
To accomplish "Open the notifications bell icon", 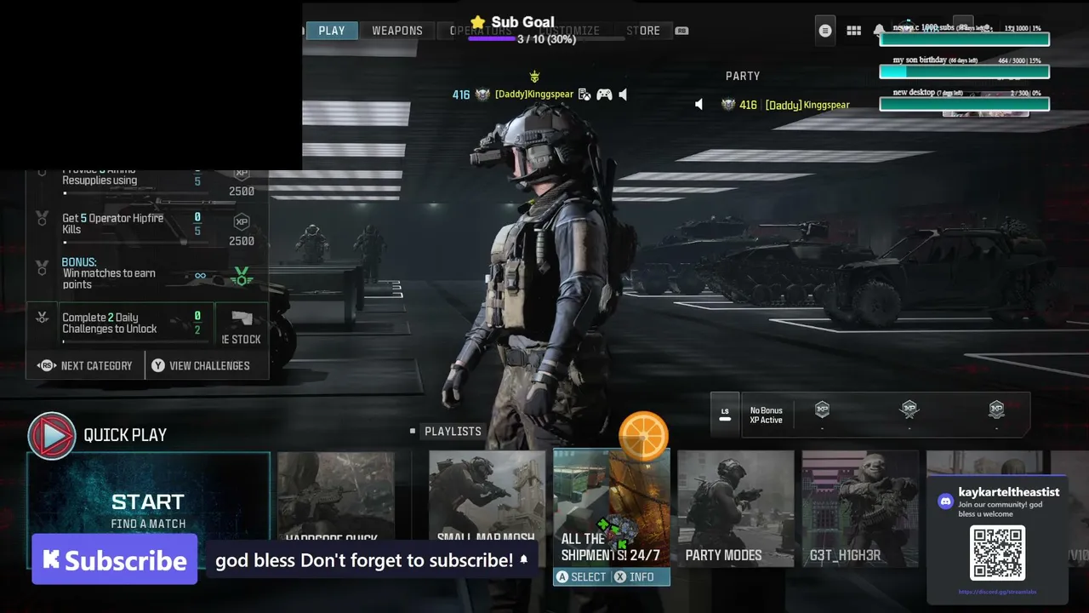I will click(879, 31).
